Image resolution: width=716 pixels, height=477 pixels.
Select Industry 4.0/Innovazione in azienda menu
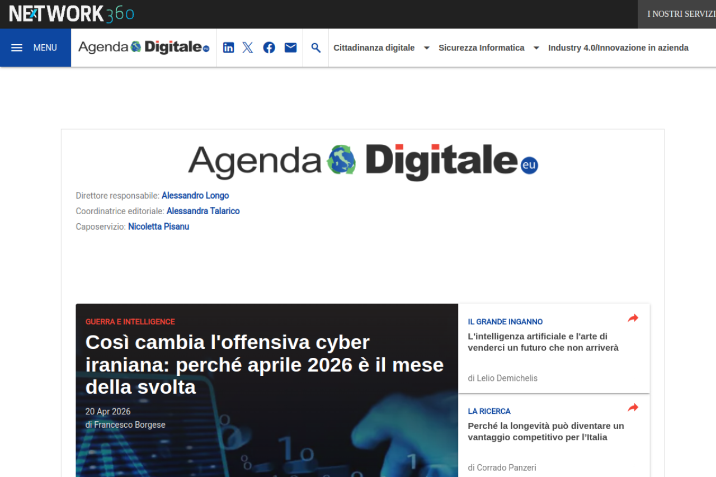coord(618,48)
